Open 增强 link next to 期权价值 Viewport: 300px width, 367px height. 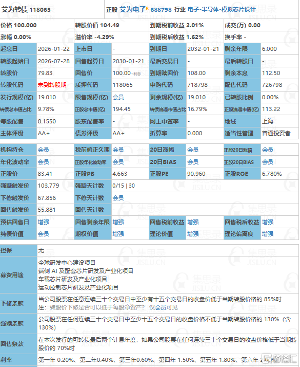(118, 234)
